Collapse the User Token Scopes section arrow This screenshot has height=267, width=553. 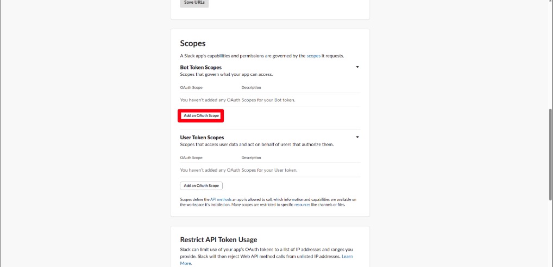[x=357, y=138]
